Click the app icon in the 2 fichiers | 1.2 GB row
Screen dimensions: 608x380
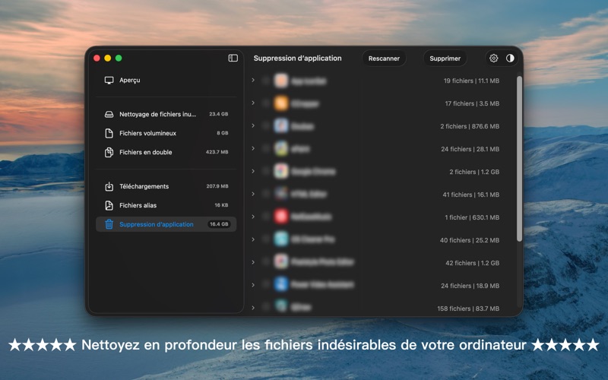tap(281, 172)
